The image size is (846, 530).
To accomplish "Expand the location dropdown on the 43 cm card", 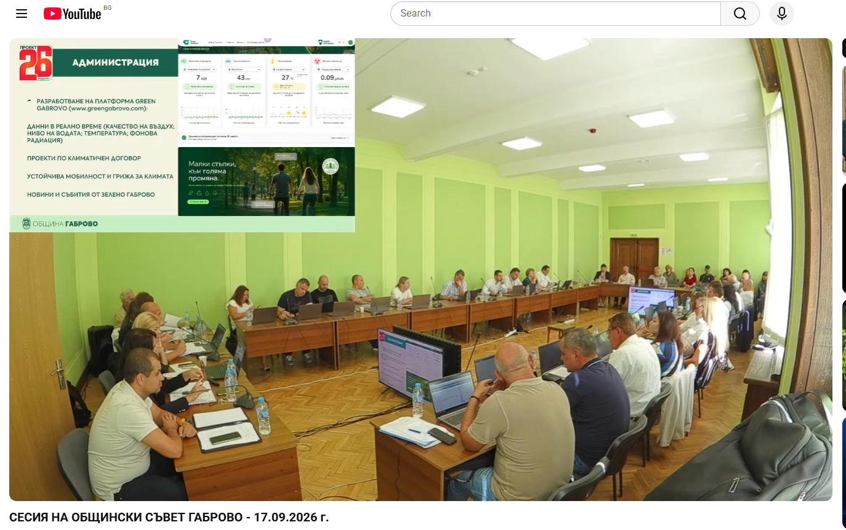I will [244, 70].
